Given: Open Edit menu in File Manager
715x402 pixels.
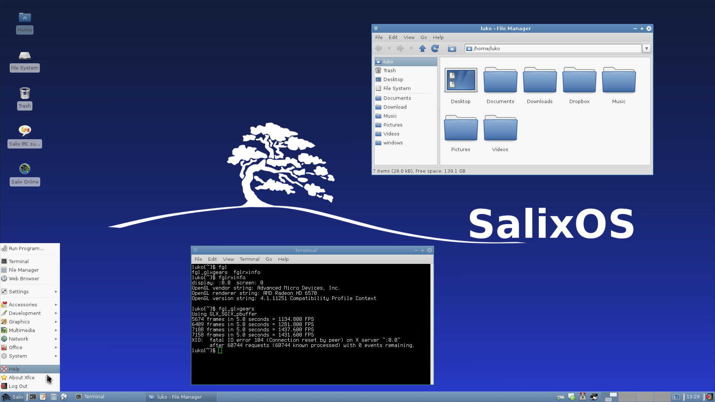Looking at the screenshot, I should tap(393, 37).
